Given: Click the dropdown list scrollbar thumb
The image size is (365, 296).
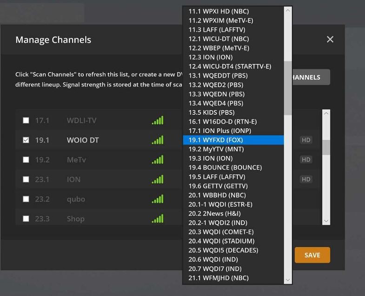Looking at the screenshot, I should (x=288, y=88).
